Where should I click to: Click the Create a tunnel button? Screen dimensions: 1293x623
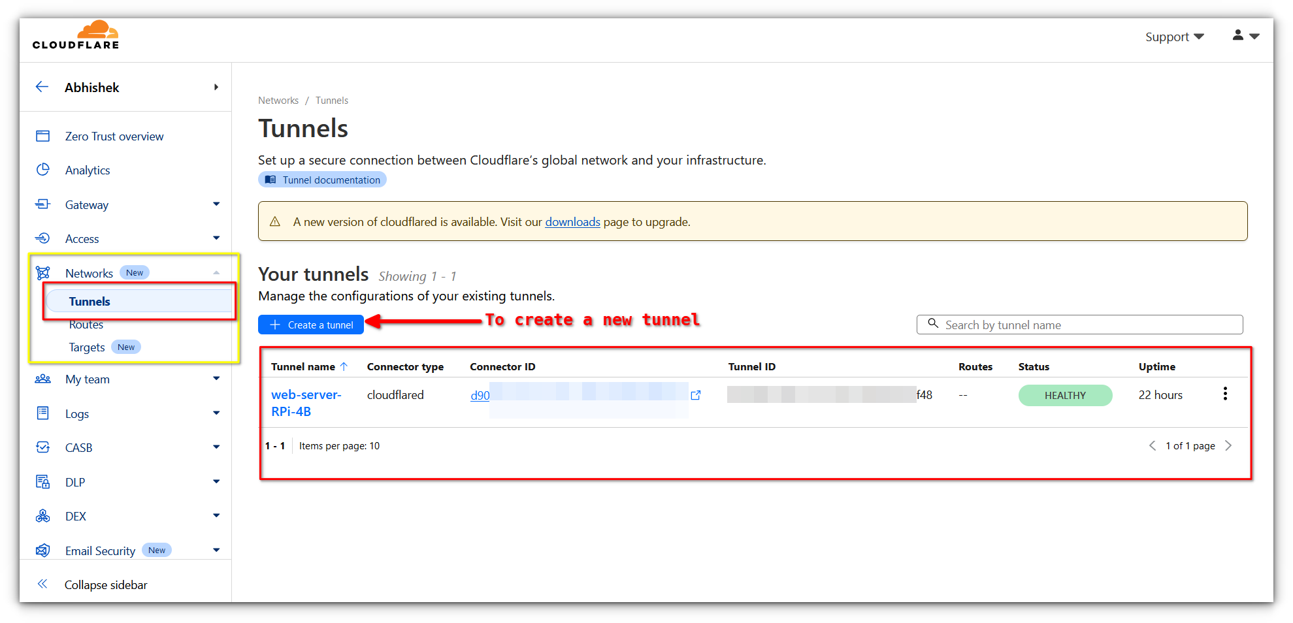[311, 325]
